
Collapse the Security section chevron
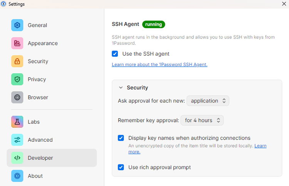(121, 88)
